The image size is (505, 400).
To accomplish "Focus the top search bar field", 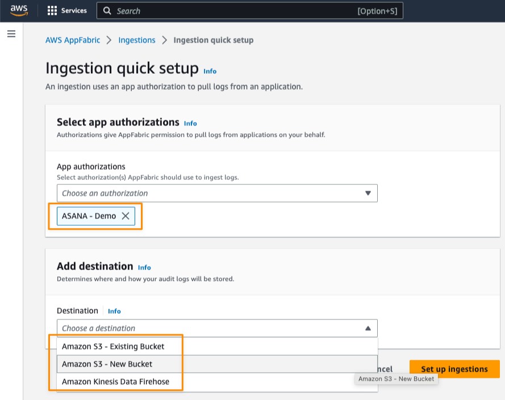I will pos(249,11).
